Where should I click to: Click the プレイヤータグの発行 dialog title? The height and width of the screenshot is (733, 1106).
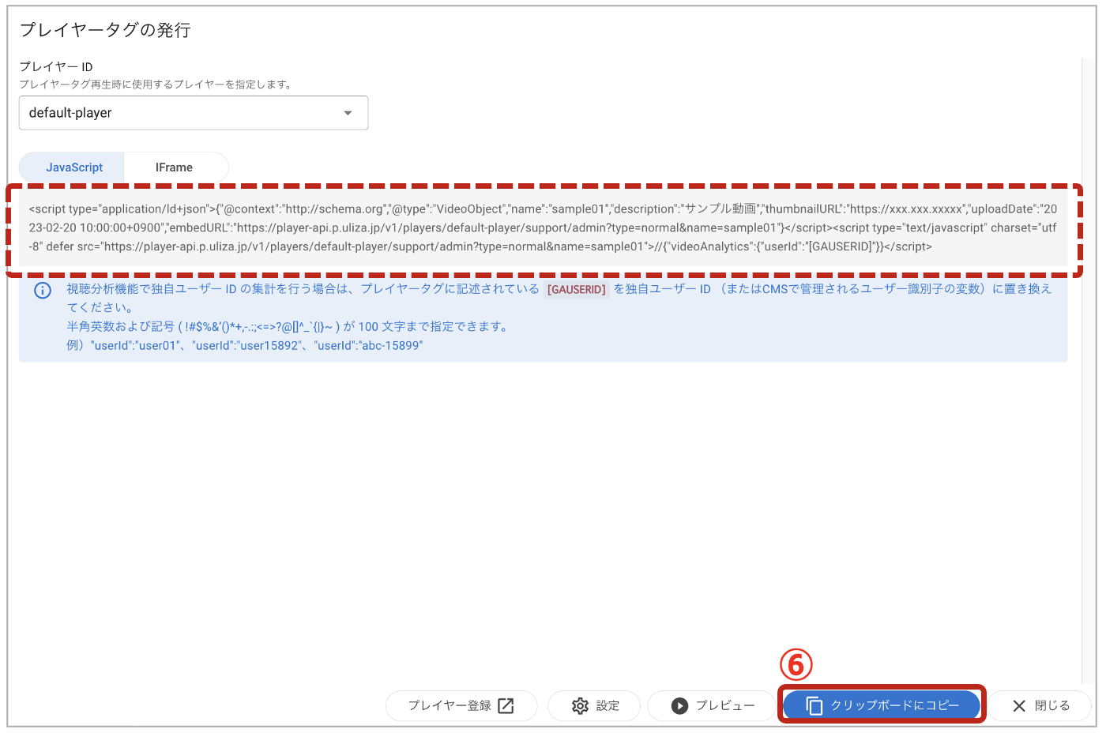click(x=105, y=30)
